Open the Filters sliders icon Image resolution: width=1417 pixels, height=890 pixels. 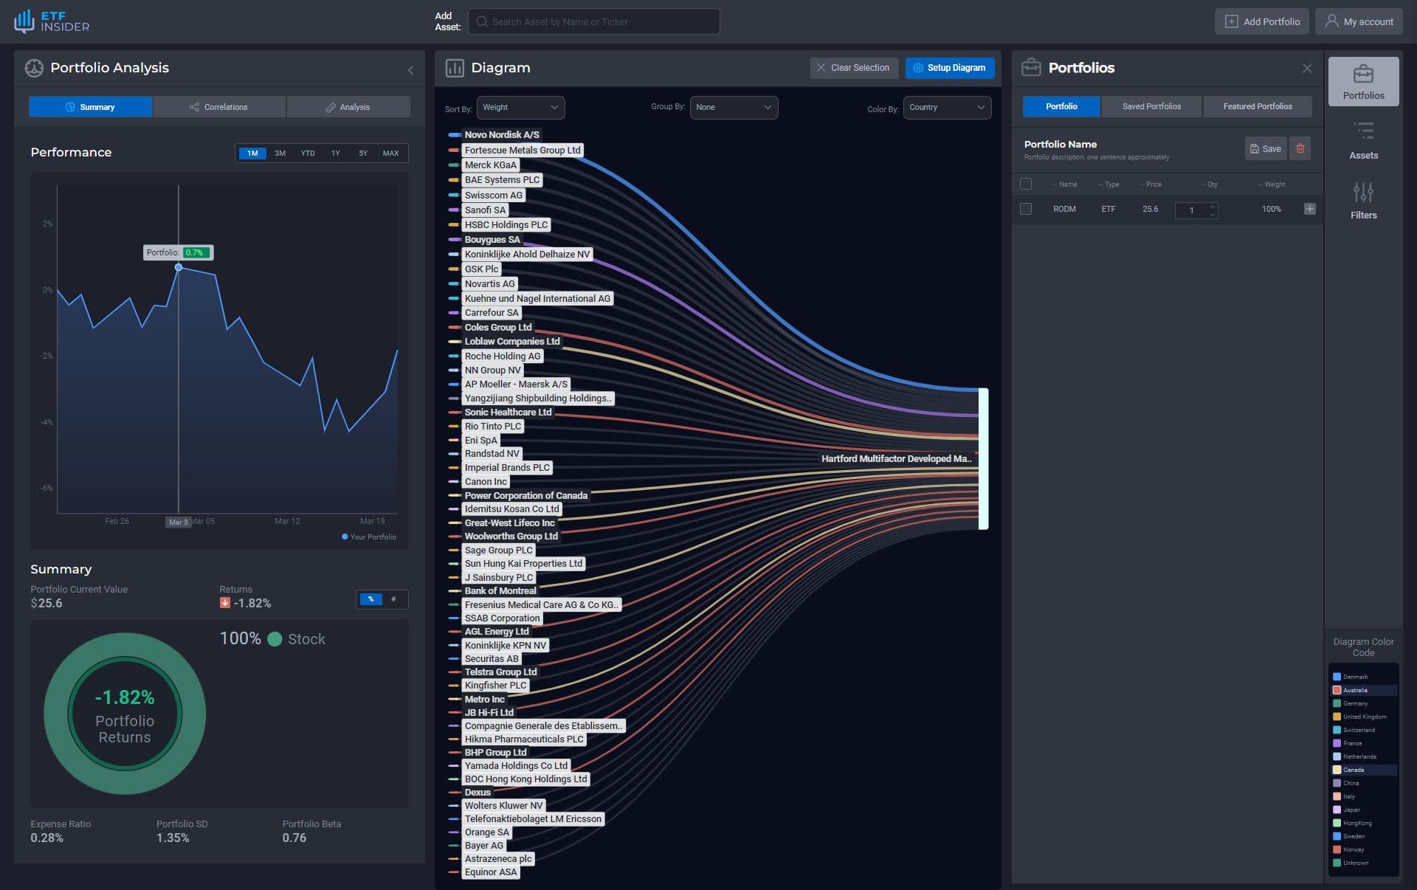pos(1362,193)
